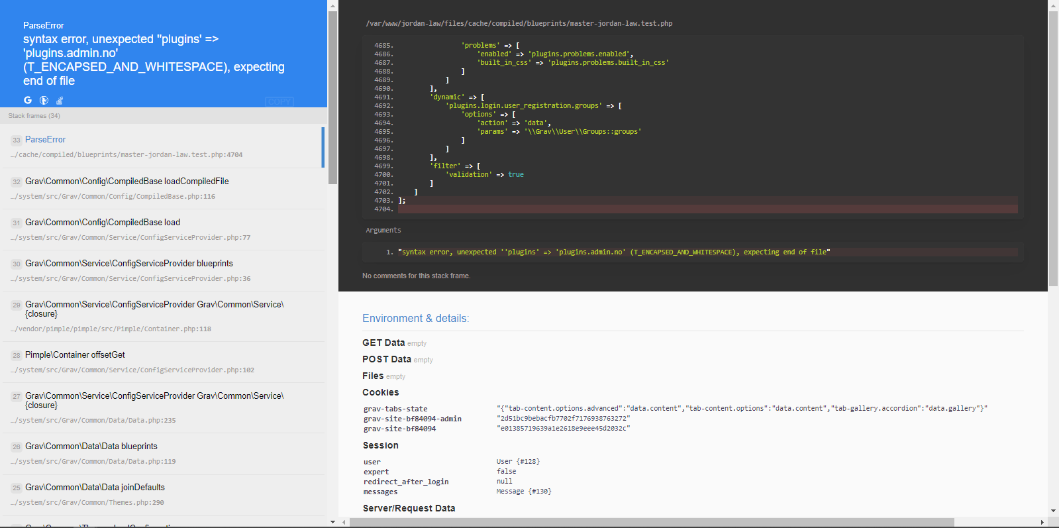1059x528 pixels.
Task: Click the POST Data label
Action: coord(387,359)
